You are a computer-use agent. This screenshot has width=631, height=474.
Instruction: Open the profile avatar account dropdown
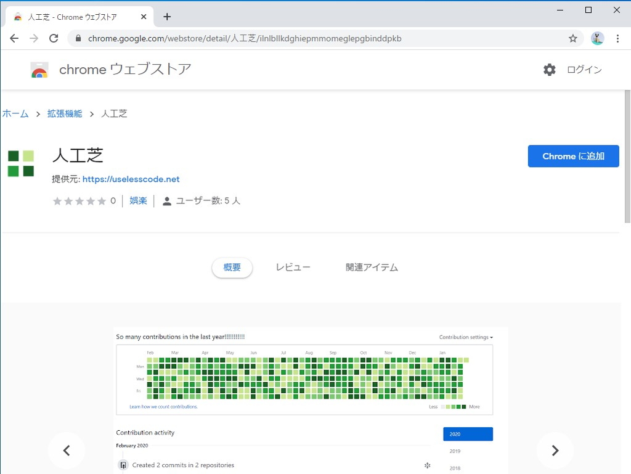(x=597, y=38)
